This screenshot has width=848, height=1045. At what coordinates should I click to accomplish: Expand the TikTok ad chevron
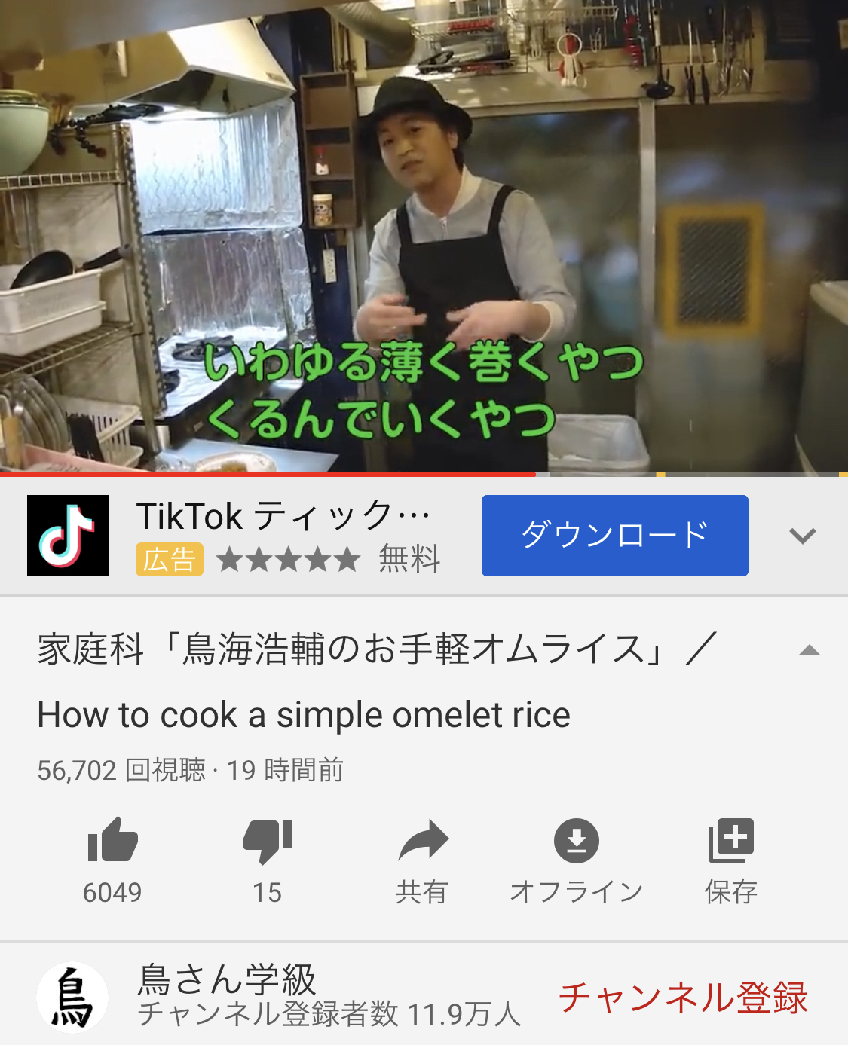tap(803, 536)
